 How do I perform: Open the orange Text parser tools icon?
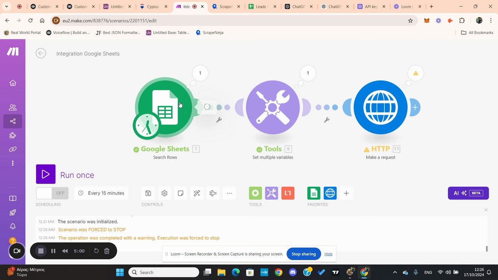[288, 193]
